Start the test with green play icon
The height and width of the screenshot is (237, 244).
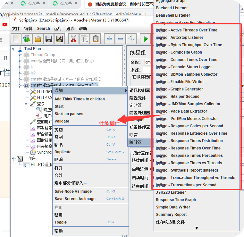point(146,39)
